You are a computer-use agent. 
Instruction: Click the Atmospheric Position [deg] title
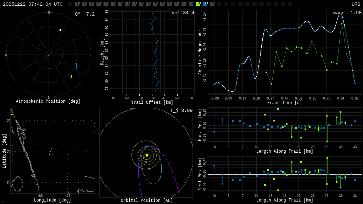click(48, 102)
